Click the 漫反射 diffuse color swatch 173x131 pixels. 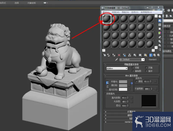click(123, 85)
